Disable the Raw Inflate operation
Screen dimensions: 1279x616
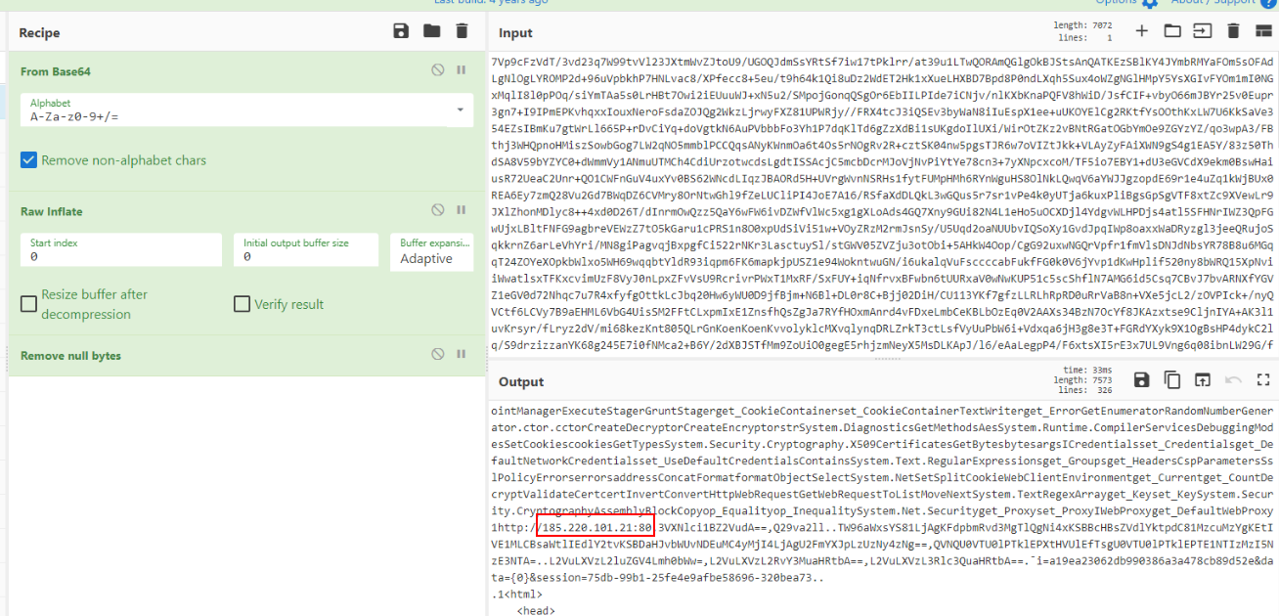coord(438,209)
